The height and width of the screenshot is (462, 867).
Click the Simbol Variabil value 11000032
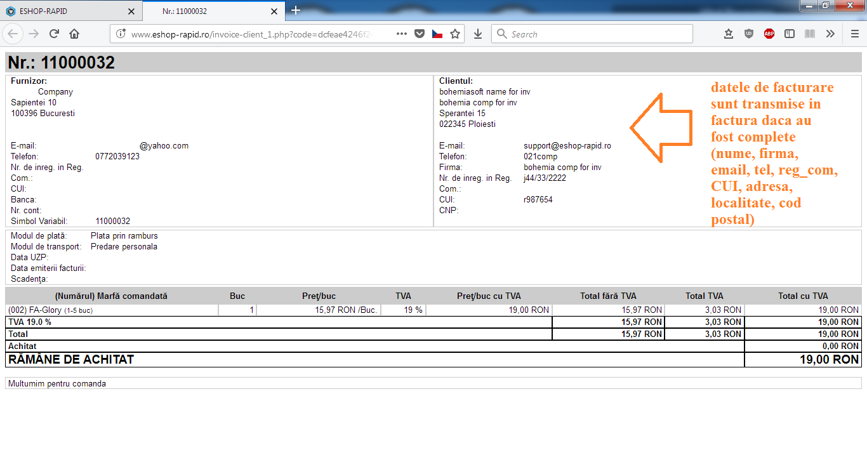[112, 221]
